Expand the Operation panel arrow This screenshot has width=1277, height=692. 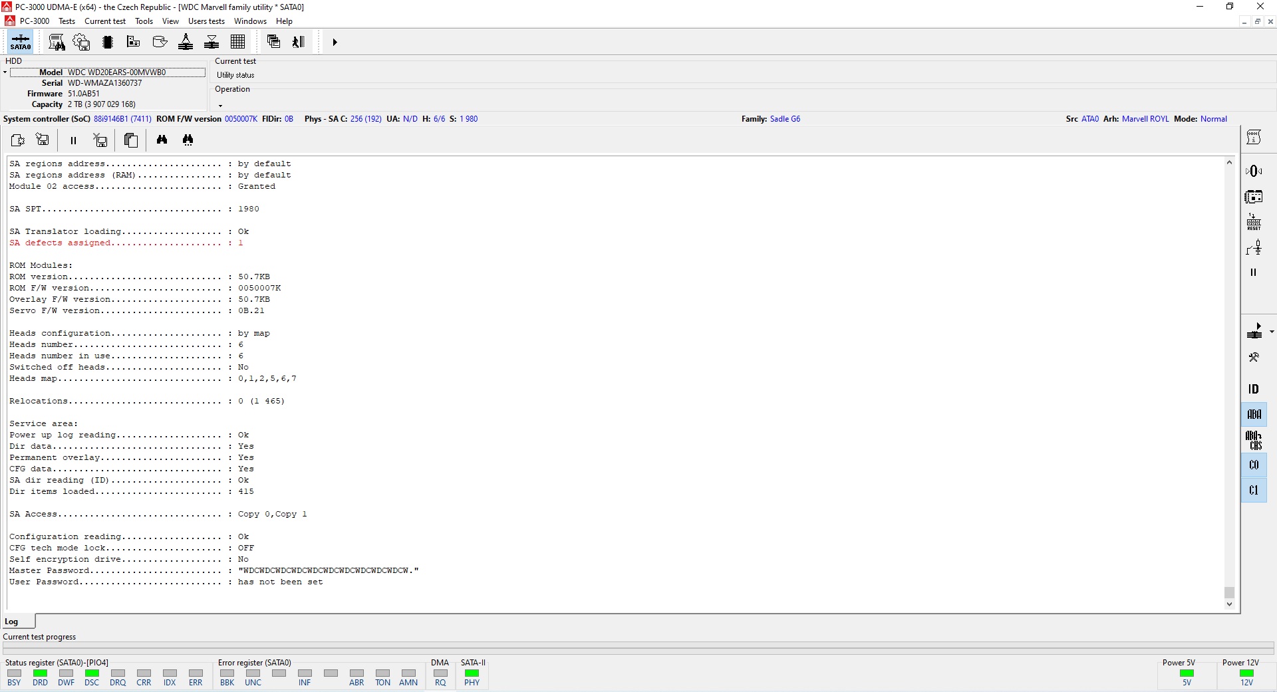(220, 106)
